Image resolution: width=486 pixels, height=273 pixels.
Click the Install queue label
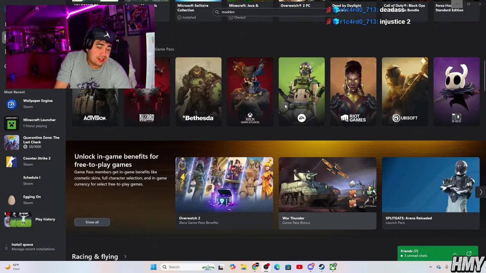pos(22,245)
